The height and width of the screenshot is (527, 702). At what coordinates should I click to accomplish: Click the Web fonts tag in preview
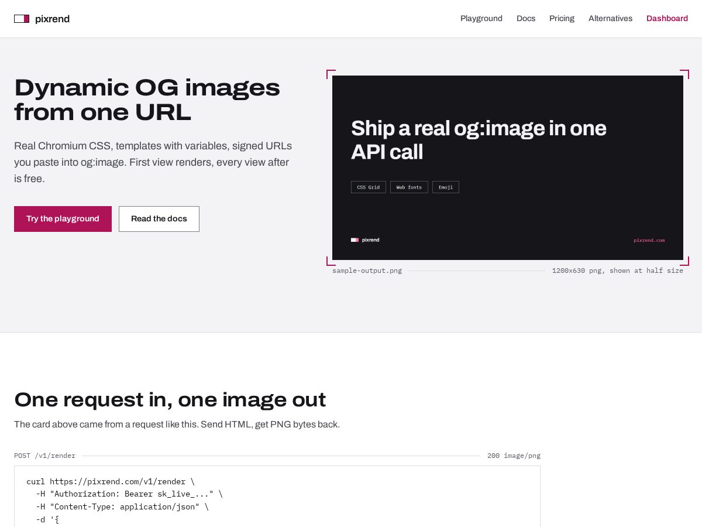pyautogui.click(x=409, y=187)
